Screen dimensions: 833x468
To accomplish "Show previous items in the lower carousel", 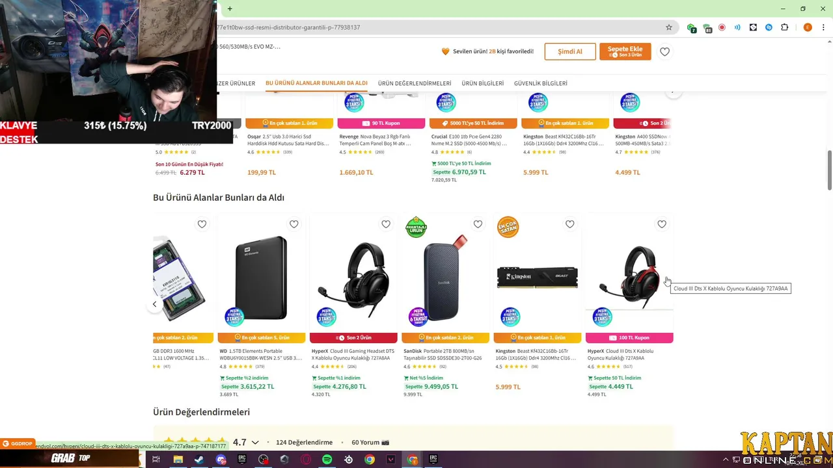I will click(x=154, y=304).
